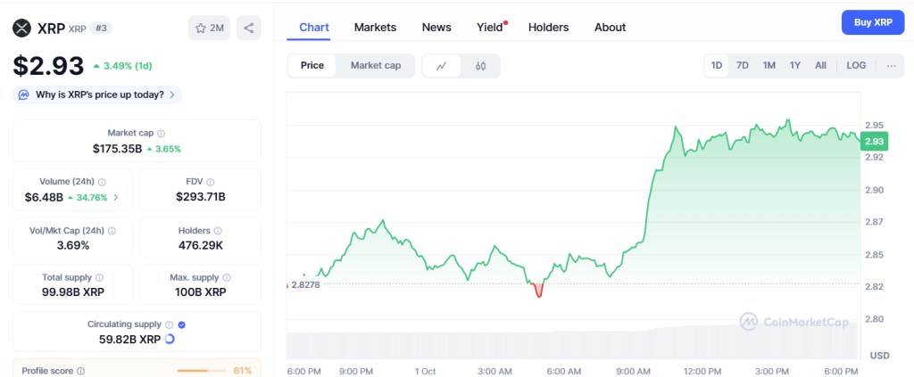The width and height of the screenshot is (914, 377).
Task: Enable LOG scale on chart
Action: click(x=856, y=65)
